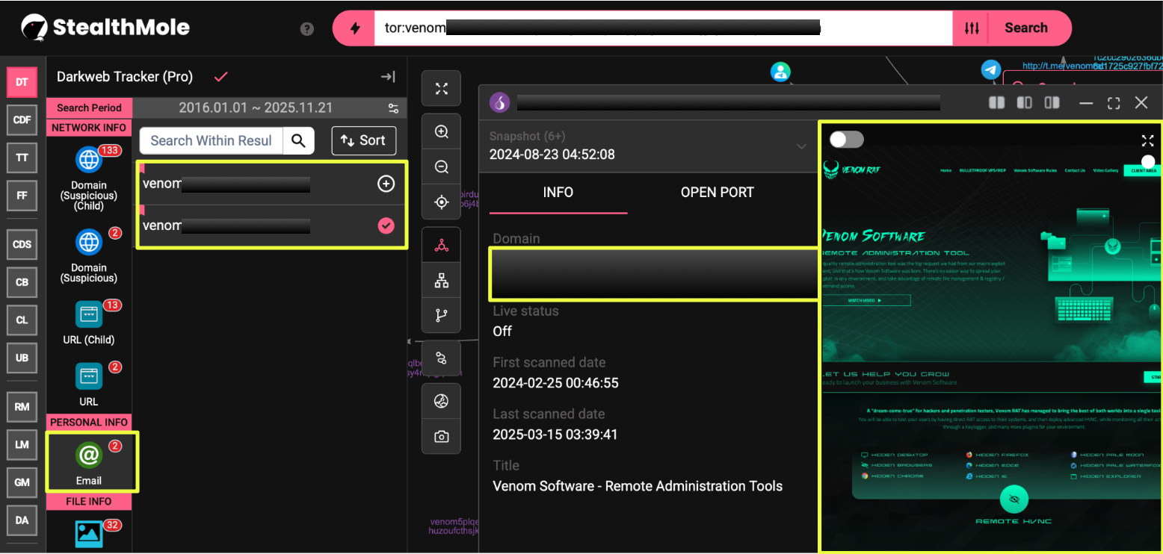Click the zoom out magnifier icon
1163x554 pixels.
(442, 167)
